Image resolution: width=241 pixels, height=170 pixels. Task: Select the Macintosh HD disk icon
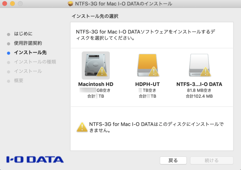click(96, 66)
